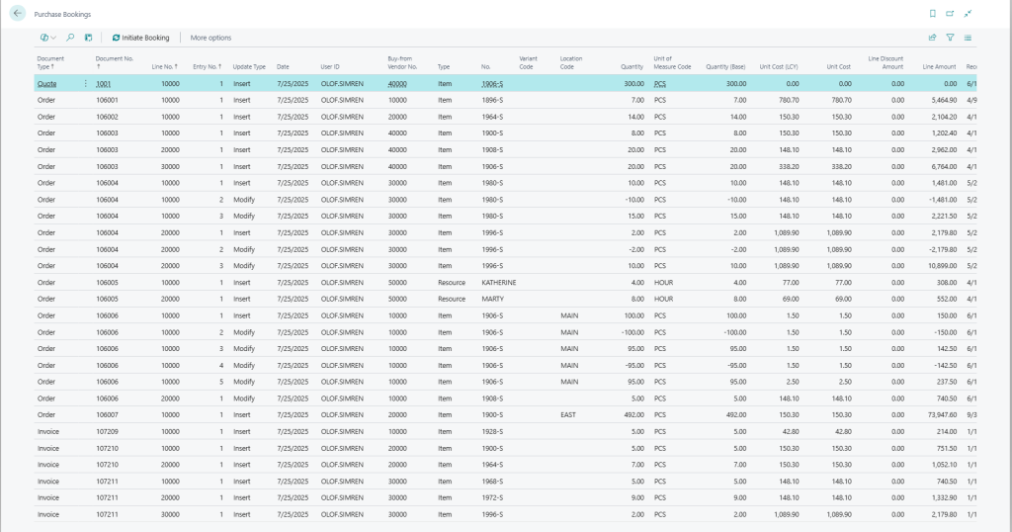The height and width of the screenshot is (532, 1012).
Task: Click Initiate Booking action
Action: point(140,38)
